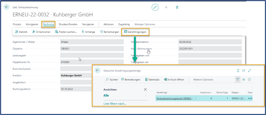Click the bookmark icon in approval window
The width and height of the screenshot is (266, 115).
coord(238,71)
